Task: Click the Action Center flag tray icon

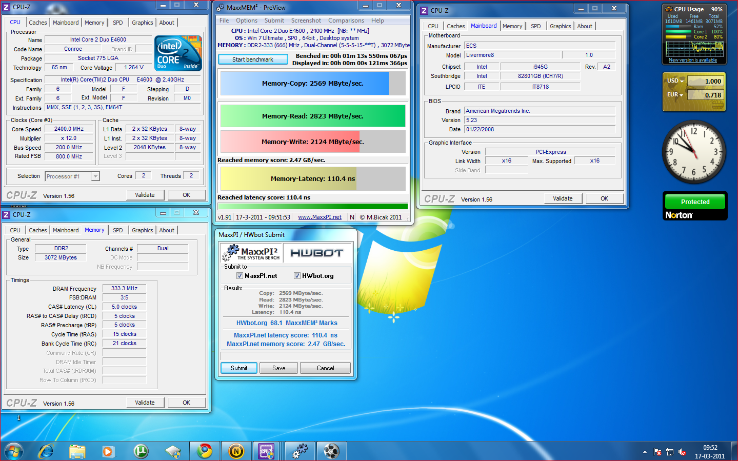Action: tap(657, 452)
